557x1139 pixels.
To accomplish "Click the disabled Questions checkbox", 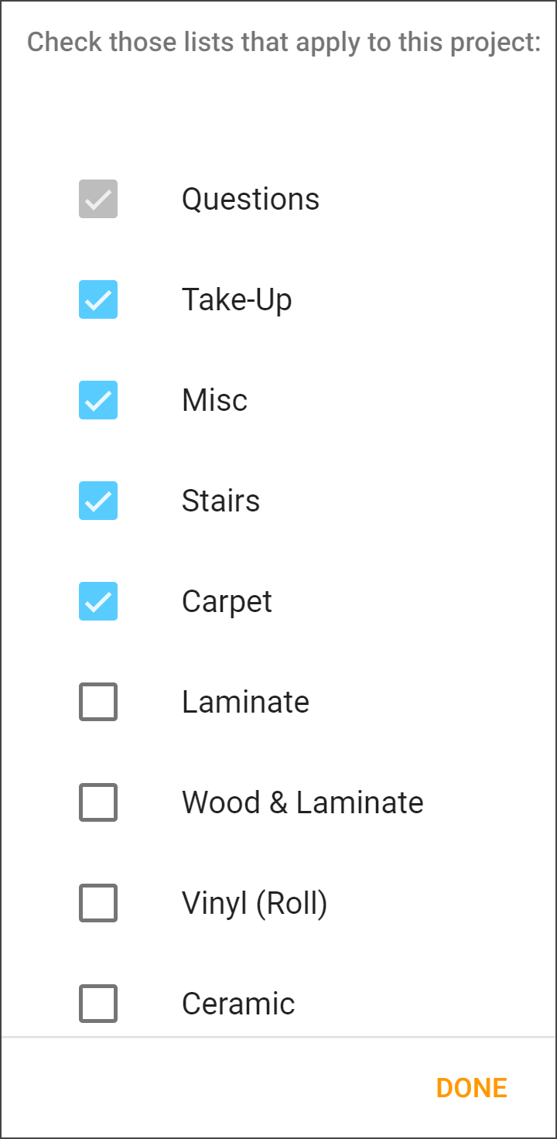I will click(x=97, y=199).
